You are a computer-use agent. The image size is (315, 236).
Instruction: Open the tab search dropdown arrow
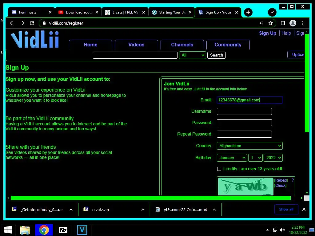(x=272, y=12)
